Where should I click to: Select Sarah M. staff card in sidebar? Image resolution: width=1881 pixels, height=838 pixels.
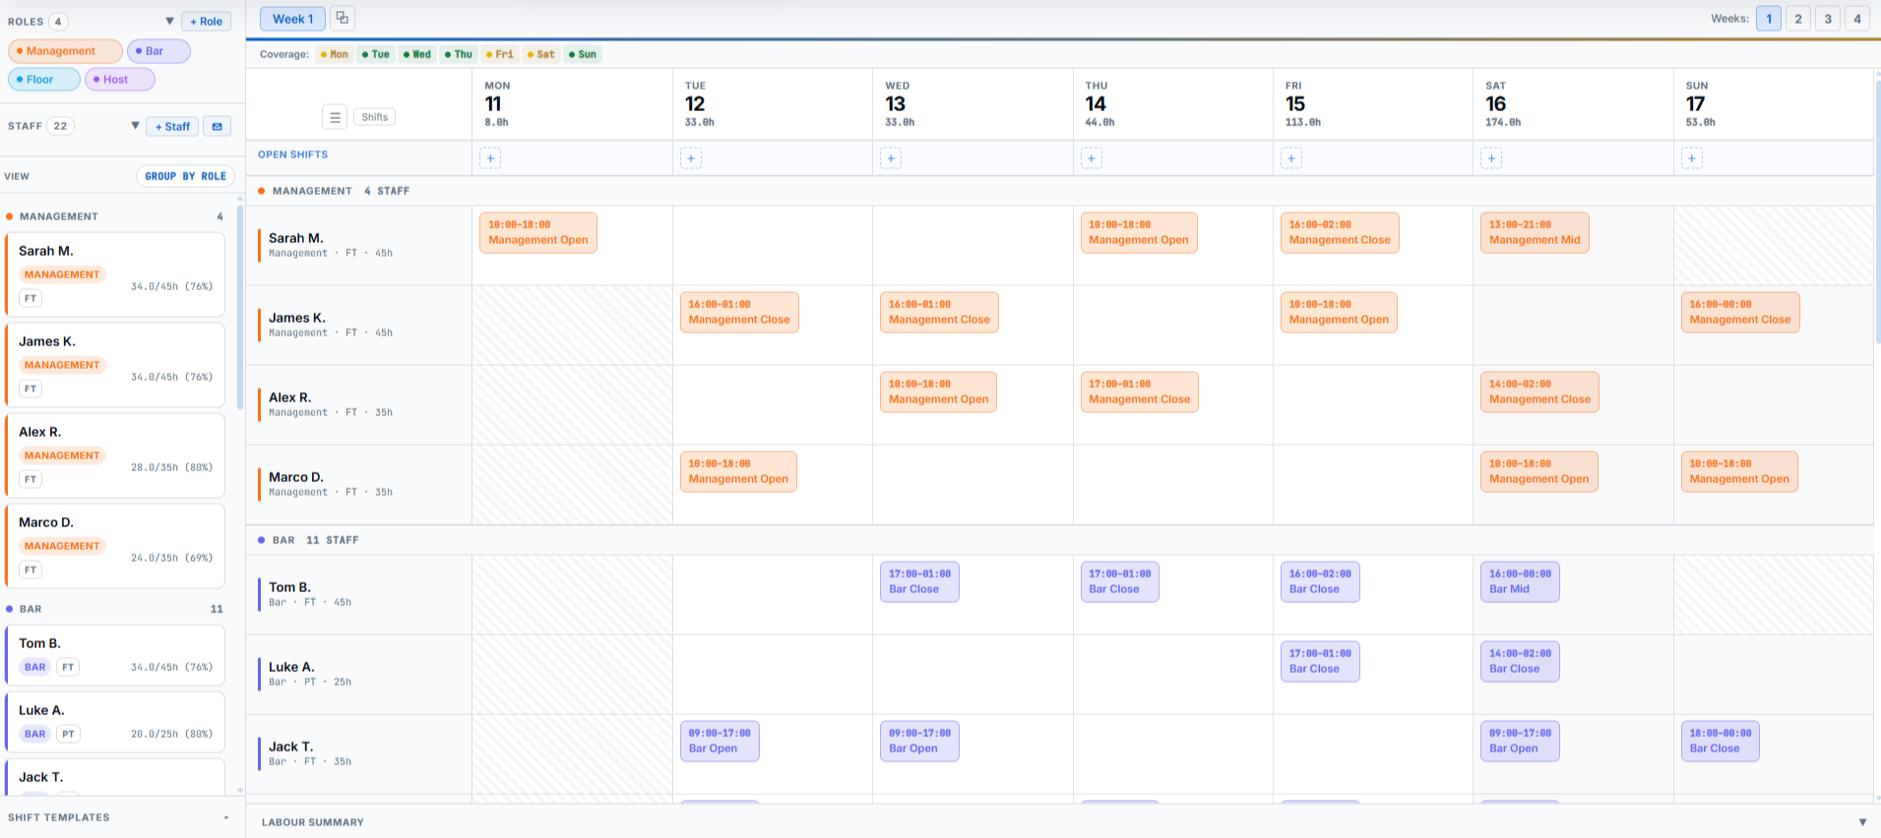(115, 274)
